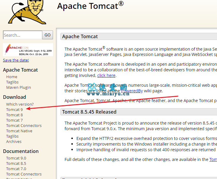This screenshot has height=179, width=217.
Task: Click the 'Tomcat 8.5.45 Released' heading
Action: click(x=89, y=112)
